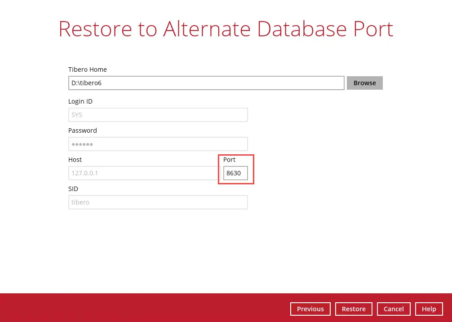Click the Host address field
This screenshot has height=322, width=452.
143,173
